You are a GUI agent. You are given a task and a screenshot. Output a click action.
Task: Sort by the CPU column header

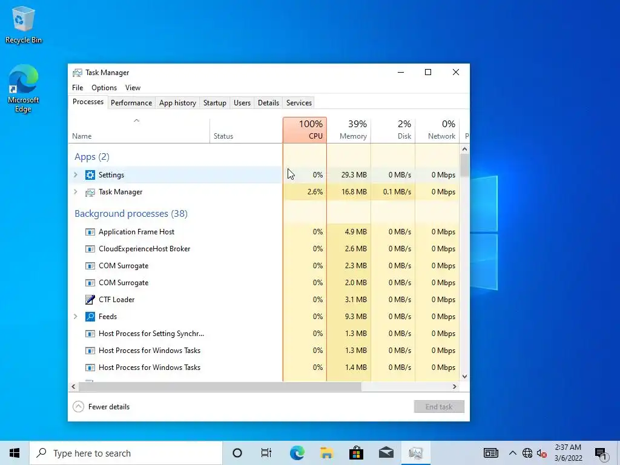tap(305, 130)
